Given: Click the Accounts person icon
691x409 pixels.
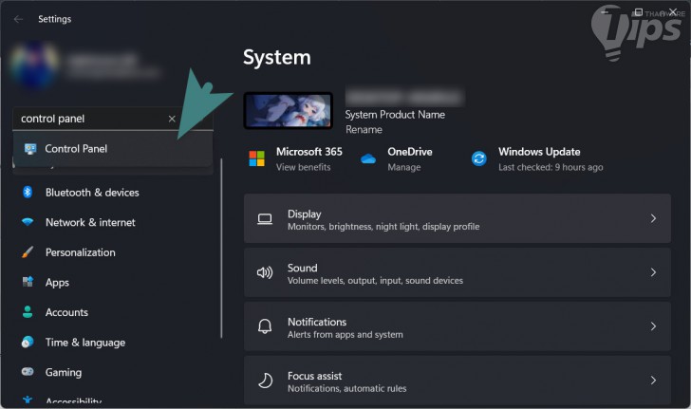Looking at the screenshot, I should 28,312.
